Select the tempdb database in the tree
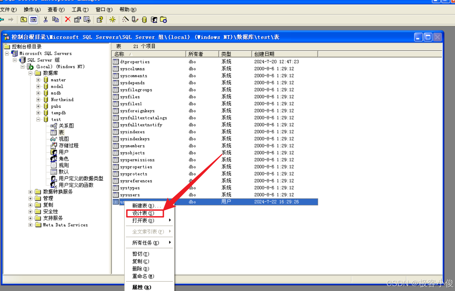This screenshot has width=455, height=291. click(x=58, y=113)
